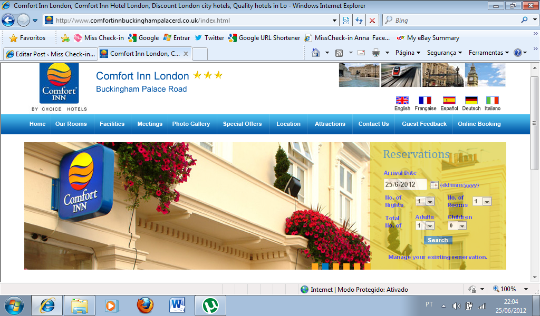Click the printer icon in command bar
This screenshot has height=316, width=540.
[376, 53]
